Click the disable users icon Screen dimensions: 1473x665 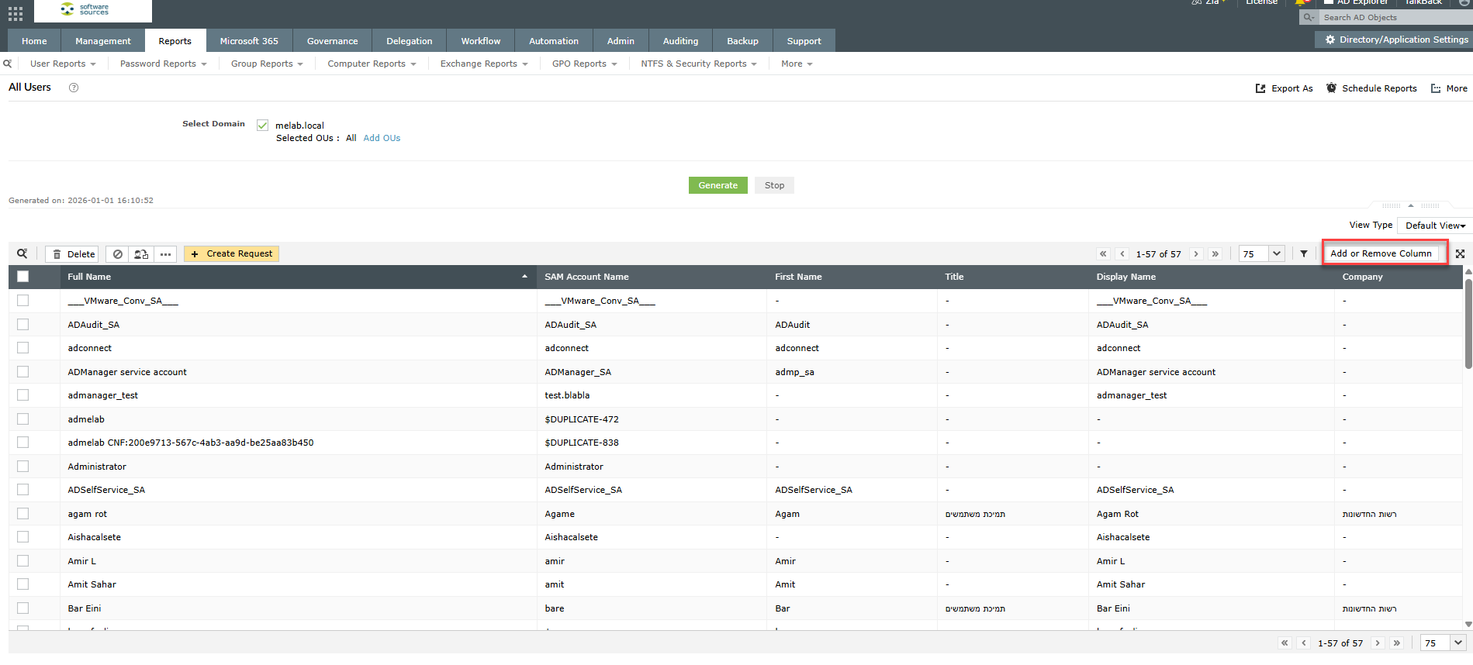(x=117, y=254)
